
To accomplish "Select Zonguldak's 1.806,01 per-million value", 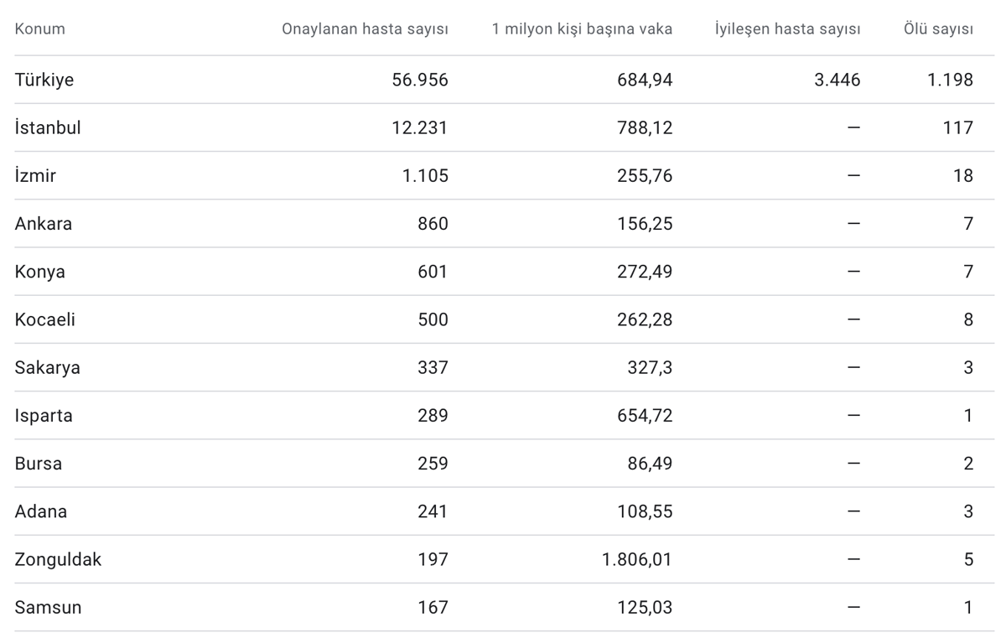I will point(637,559).
